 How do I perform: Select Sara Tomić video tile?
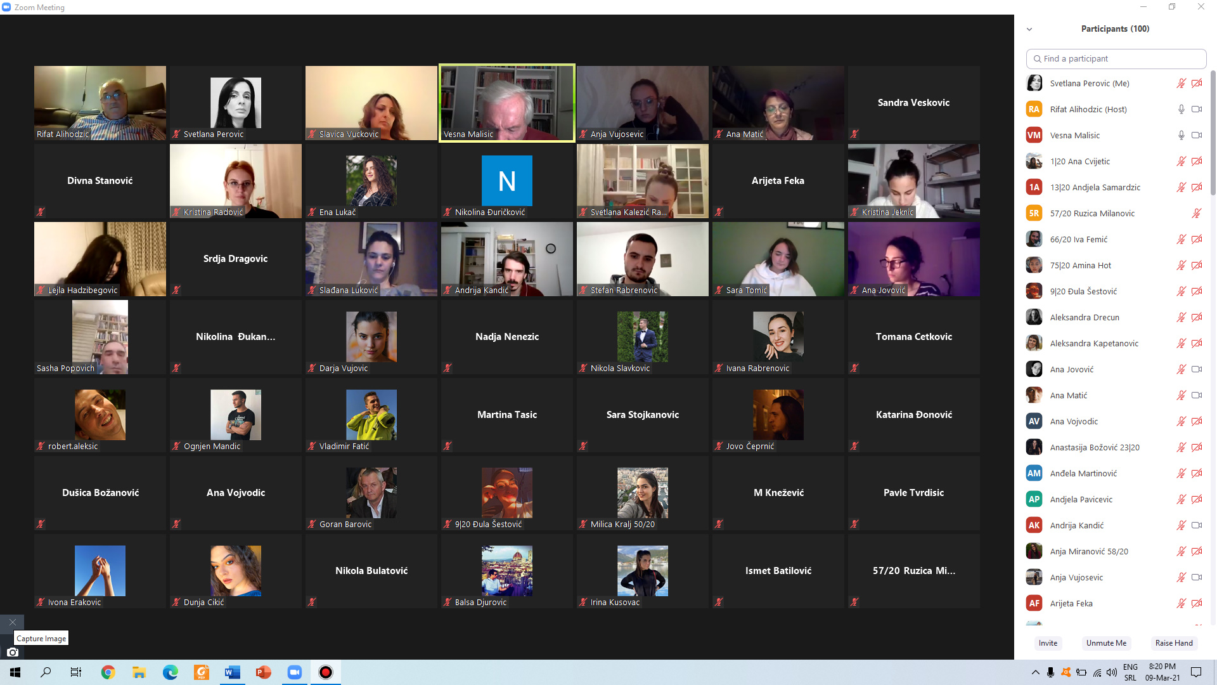click(778, 259)
